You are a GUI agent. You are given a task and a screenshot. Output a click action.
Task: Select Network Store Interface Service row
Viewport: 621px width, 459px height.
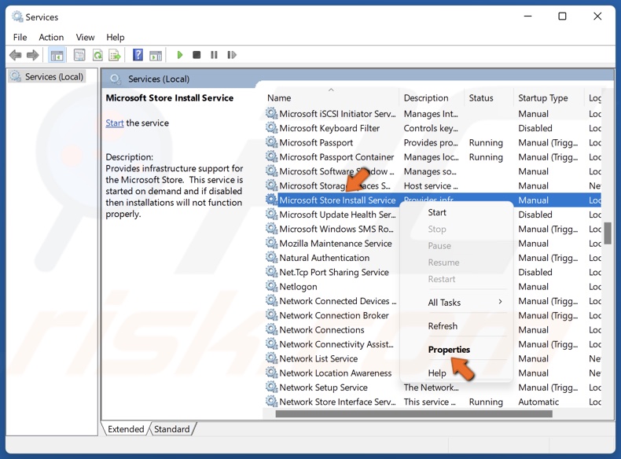432,402
